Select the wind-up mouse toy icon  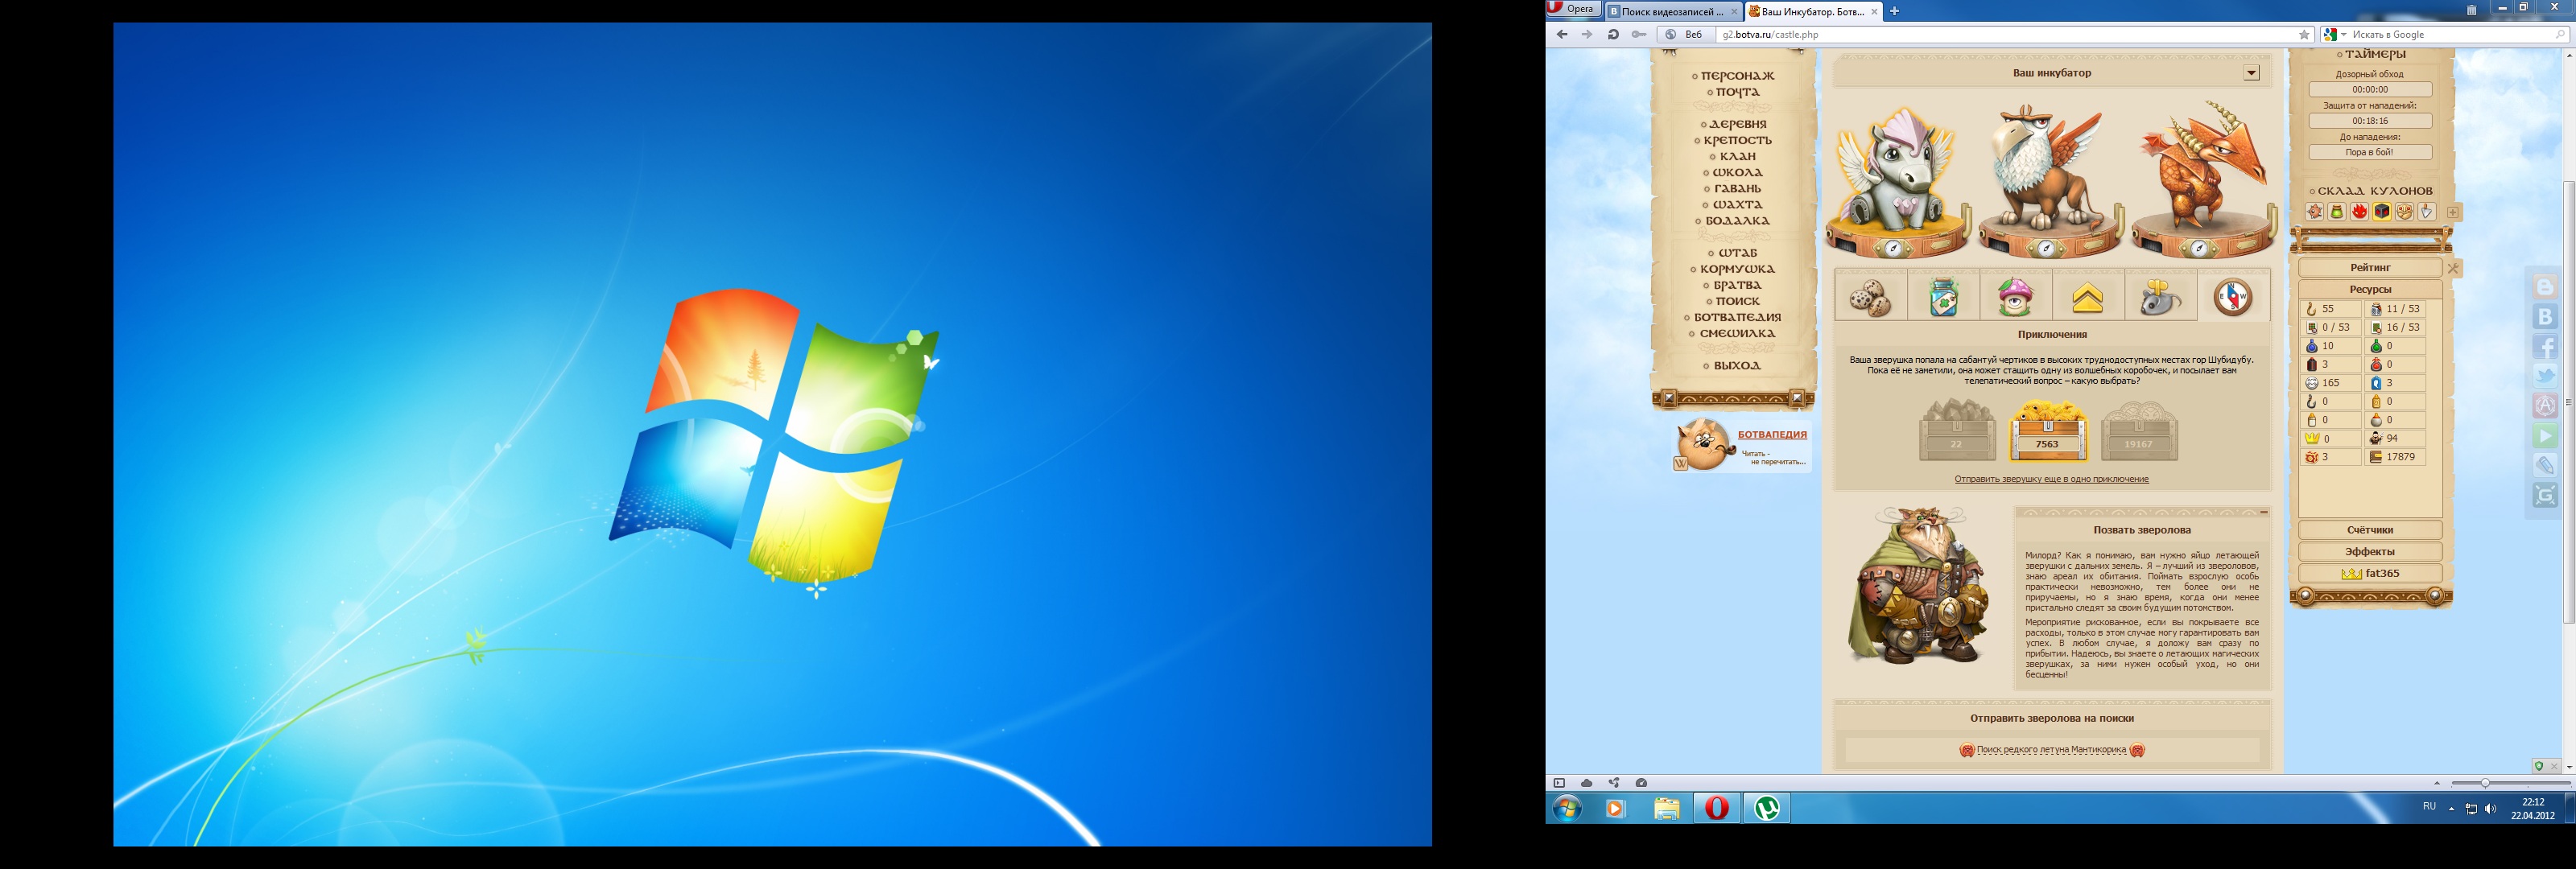pos(2160,297)
